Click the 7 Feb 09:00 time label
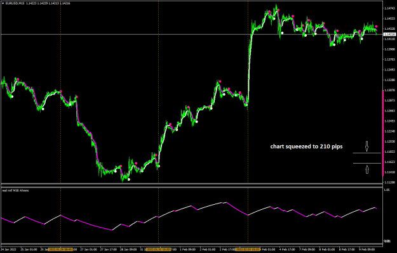 click(x=307, y=249)
